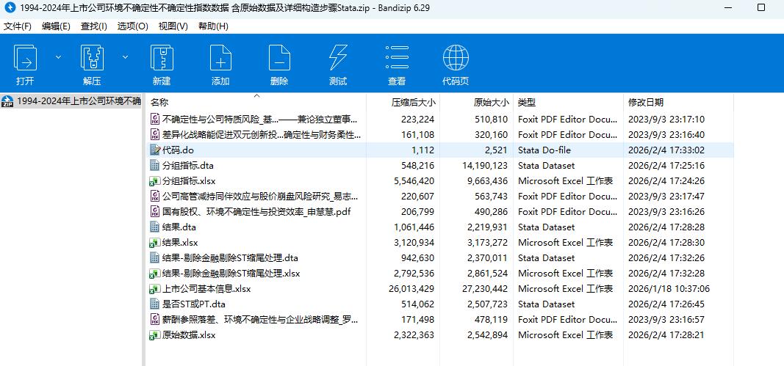784x366 pixels.
Task: Expand the dropdown arrow next to 打开
Action: (x=58, y=57)
